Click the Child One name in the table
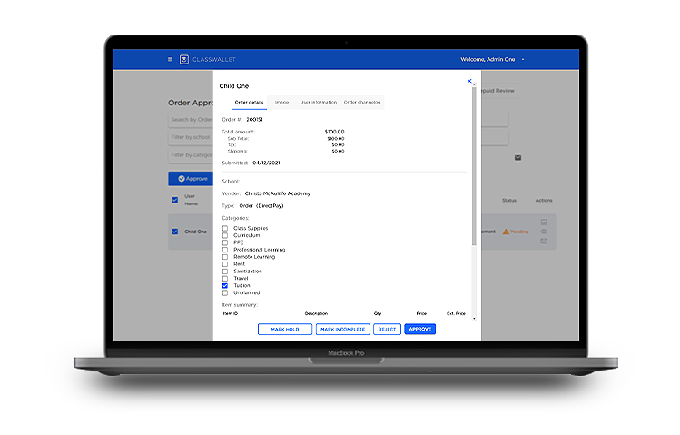This screenshot has width=680, height=435. tap(195, 232)
